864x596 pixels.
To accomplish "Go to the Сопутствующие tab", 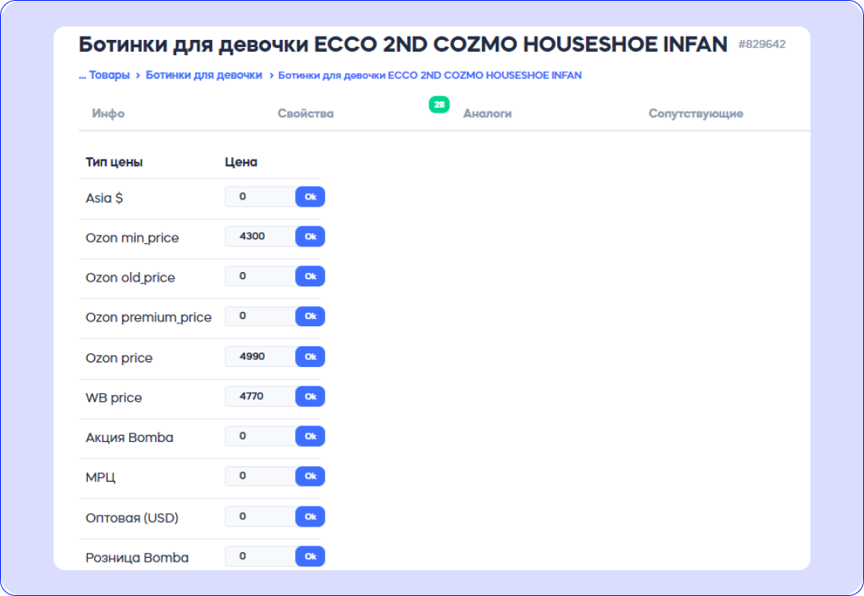I will point(695,113).
